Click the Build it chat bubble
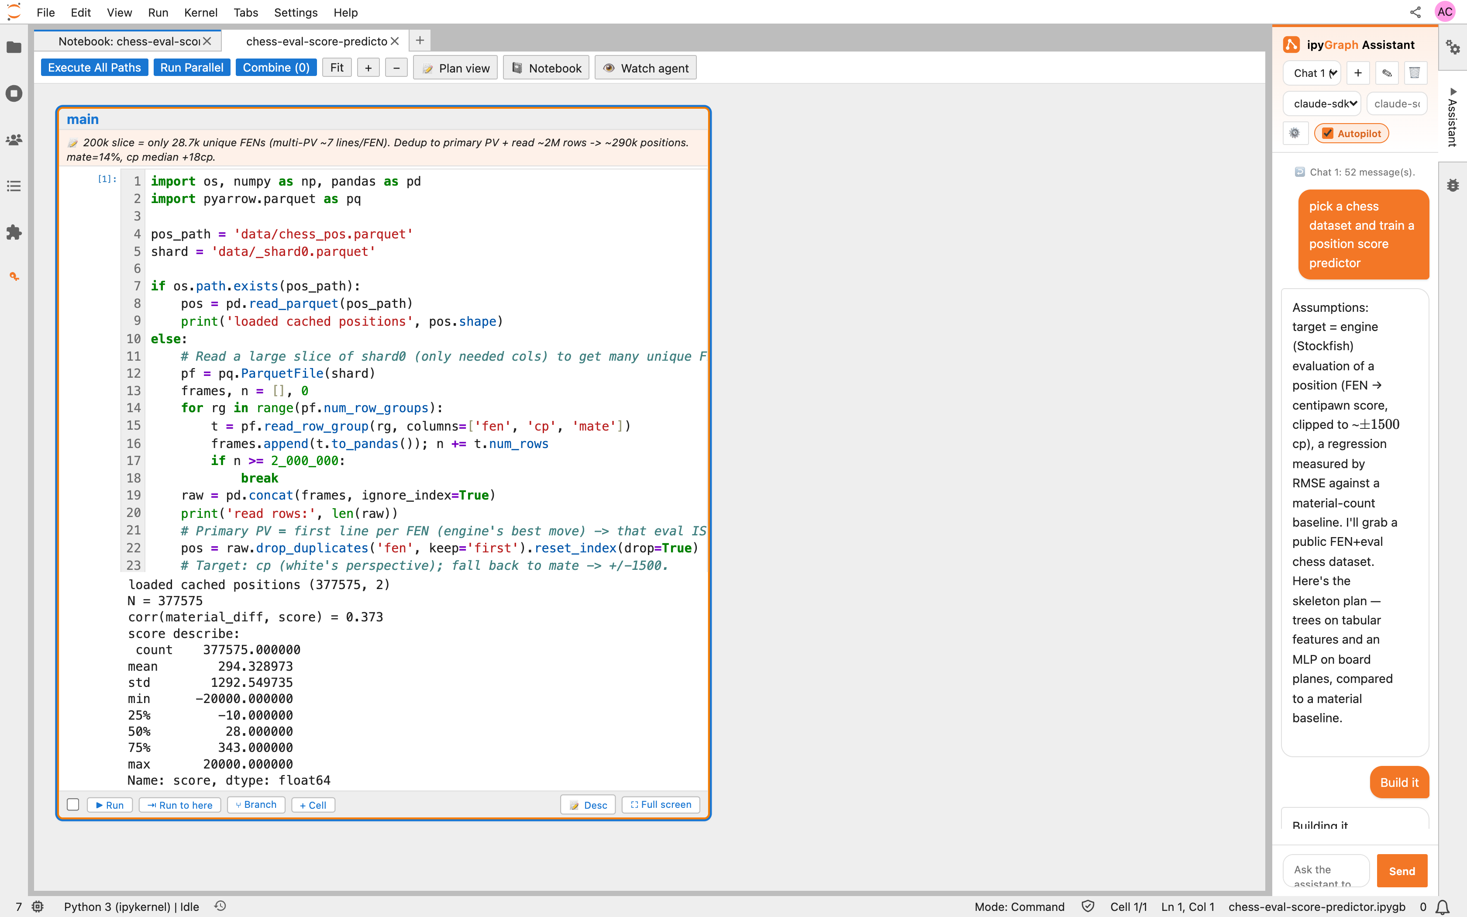Viewport: 1467px width, 917px height. pos(1399,783)
